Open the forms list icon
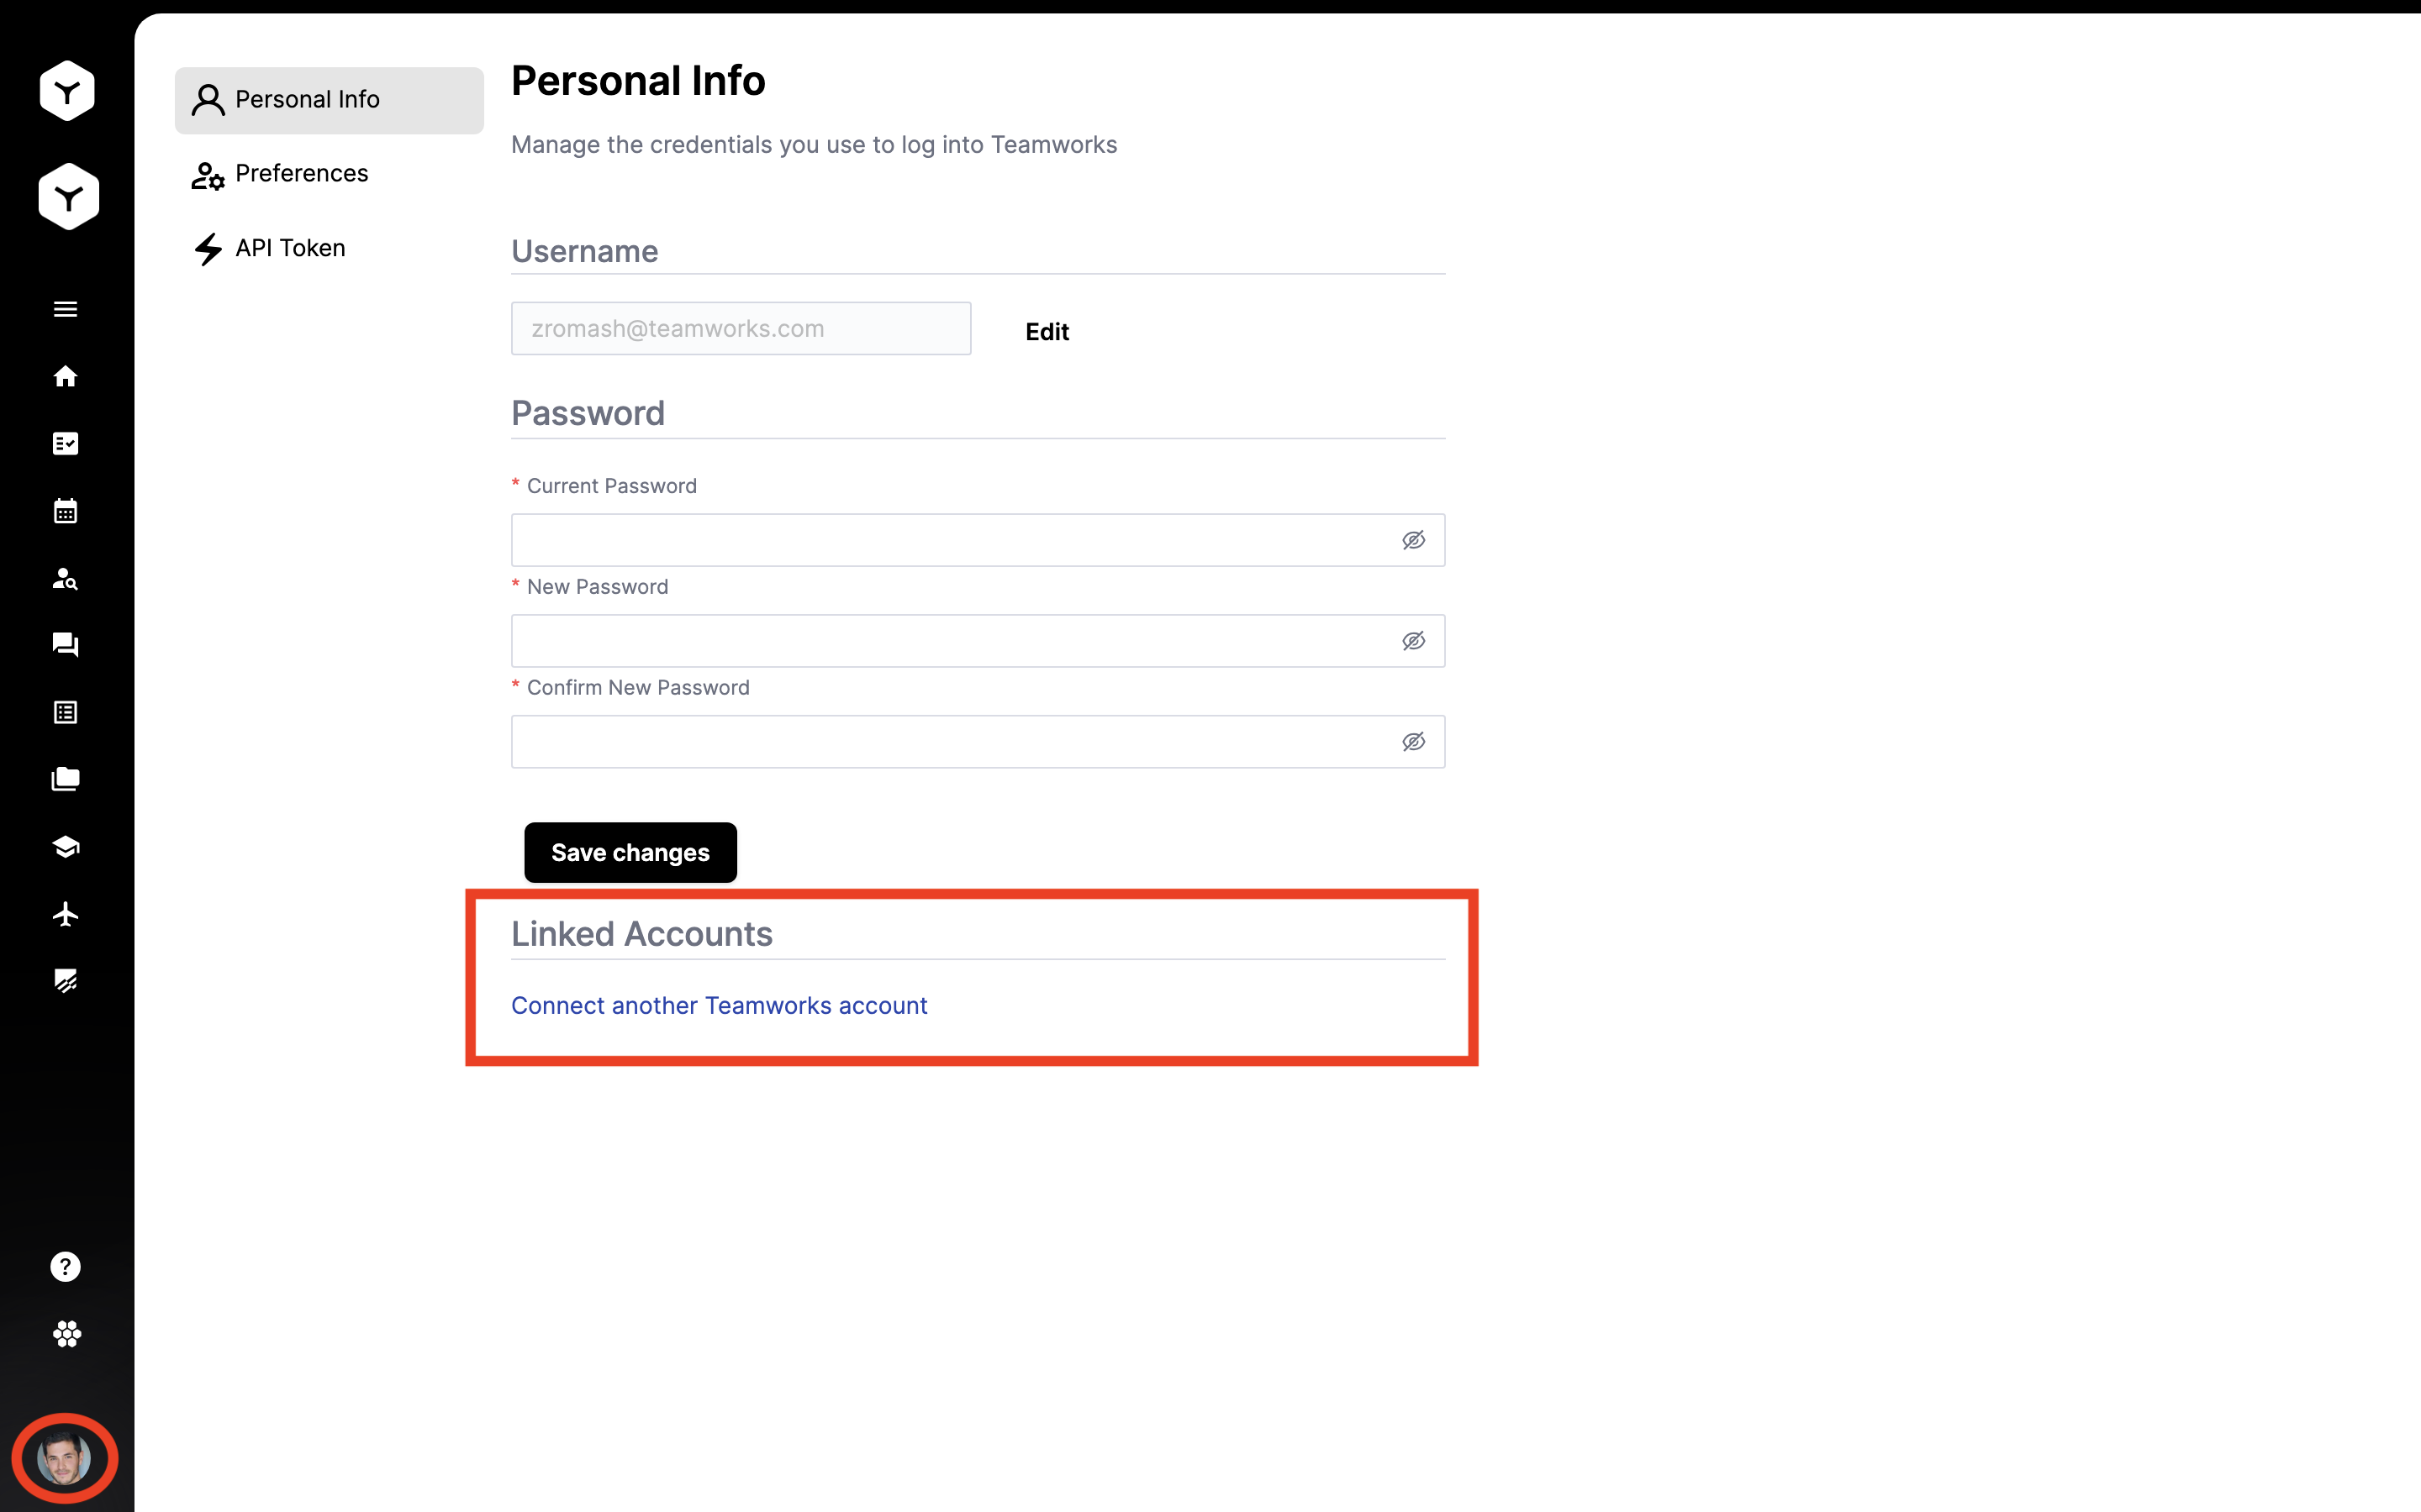2421x1512 pixels. (65, 712)
